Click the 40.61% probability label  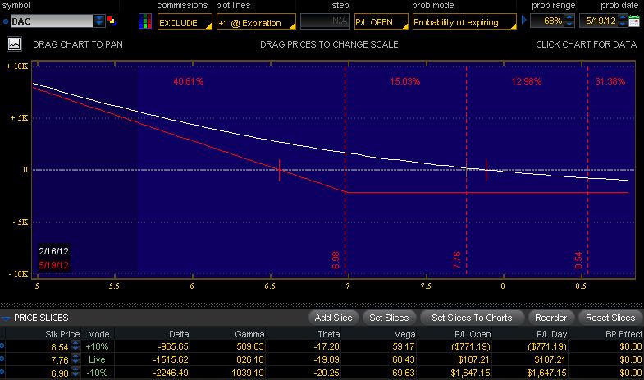(x=188, y=81)
